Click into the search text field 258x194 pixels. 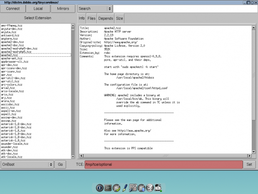point(185,9)
